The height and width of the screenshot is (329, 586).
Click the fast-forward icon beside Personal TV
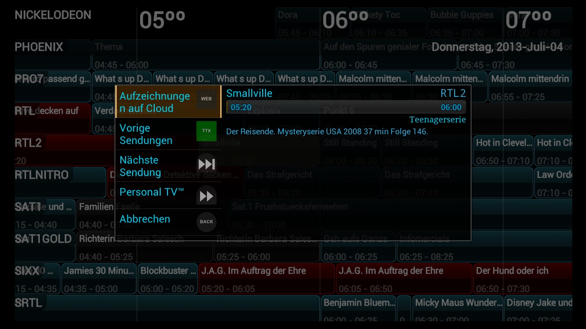[206, 196]
